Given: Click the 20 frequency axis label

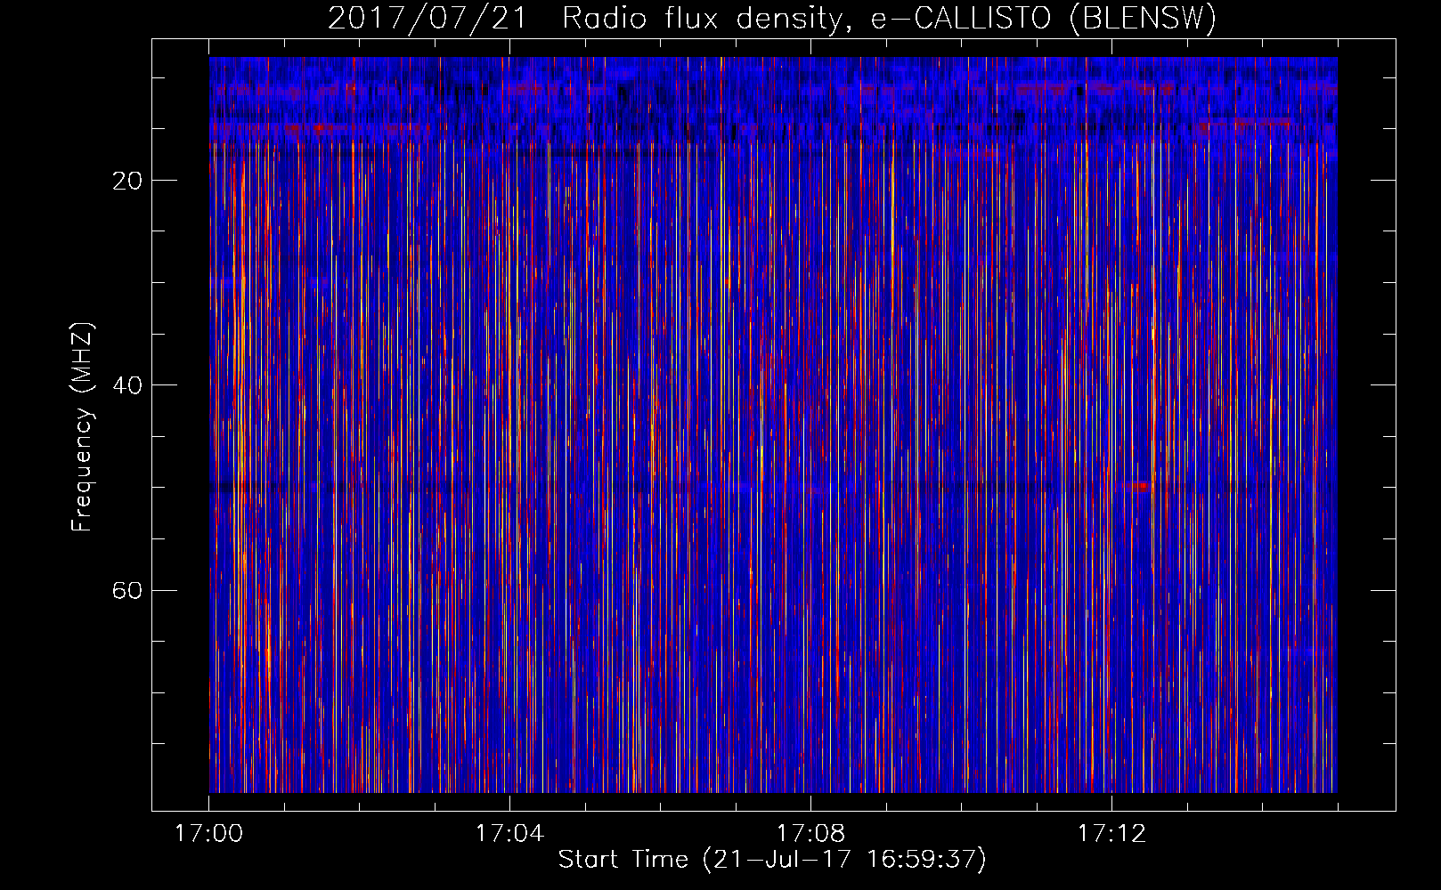Looking at the screenshot, I should [x=127, y=181].
